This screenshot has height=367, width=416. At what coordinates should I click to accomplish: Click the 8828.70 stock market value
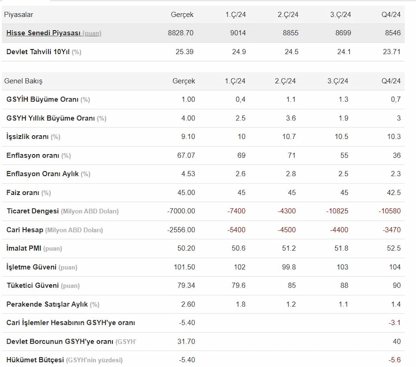point(180,33)
